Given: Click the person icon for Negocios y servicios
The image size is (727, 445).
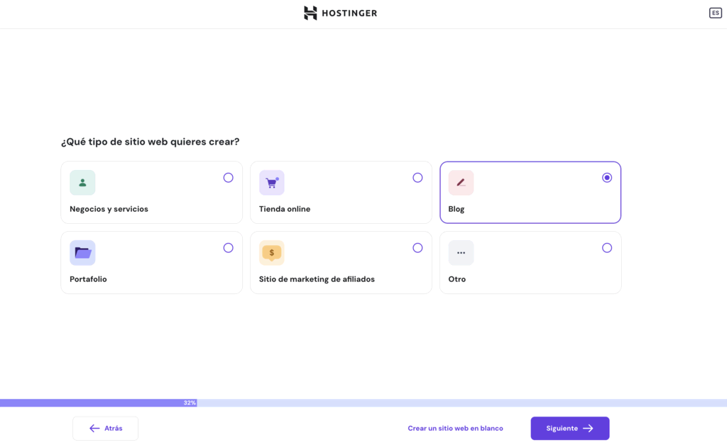Looking at the screenshot, I should 82,183.
